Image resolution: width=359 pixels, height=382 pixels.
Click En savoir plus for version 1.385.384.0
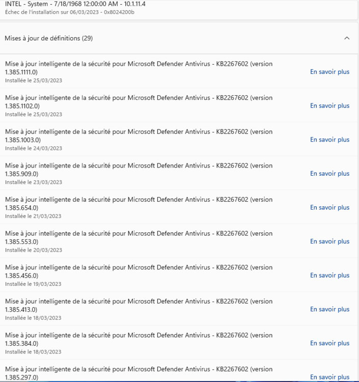pyautogui.click(x=329, y=343)
